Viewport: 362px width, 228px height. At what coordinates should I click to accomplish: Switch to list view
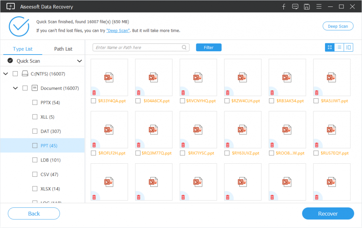339,47
